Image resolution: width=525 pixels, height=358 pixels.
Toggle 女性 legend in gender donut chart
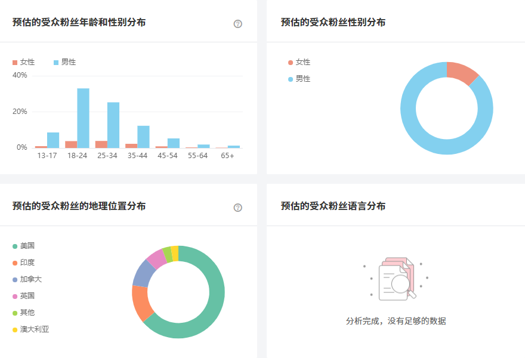click(x=299, y=62)
